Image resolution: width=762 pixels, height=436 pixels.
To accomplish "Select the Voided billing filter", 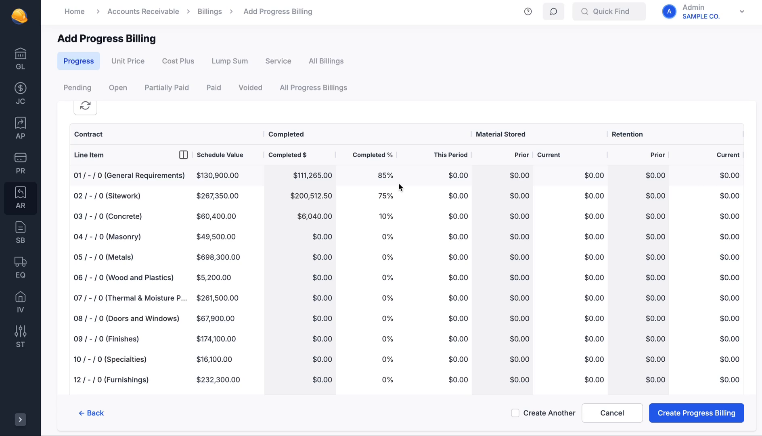I will click(250, 87).
